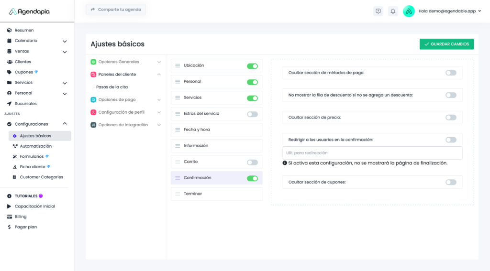Click the drag handle icon beside Ubicación
The height and width of the screenshot is (271, 490).
pos(178,65)
